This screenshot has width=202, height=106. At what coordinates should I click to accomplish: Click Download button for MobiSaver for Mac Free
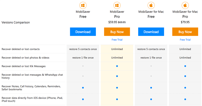(151, 32)
